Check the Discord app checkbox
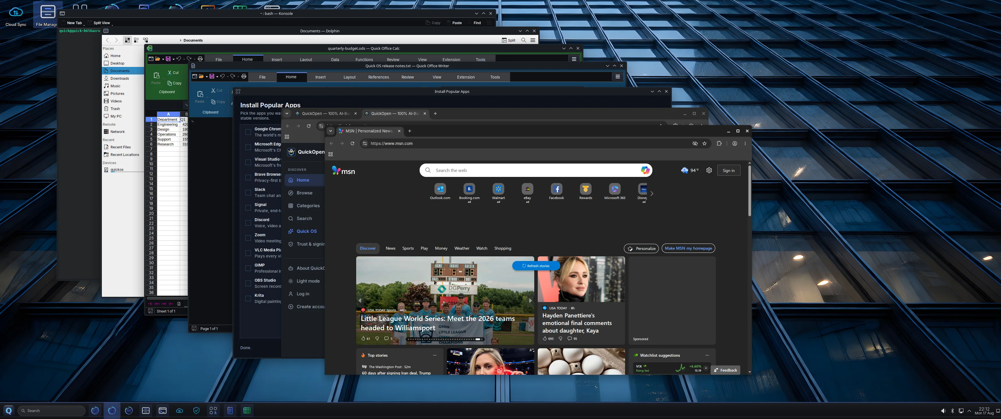This screenshot has width=1001, height=419. click(x=248, y=223)
